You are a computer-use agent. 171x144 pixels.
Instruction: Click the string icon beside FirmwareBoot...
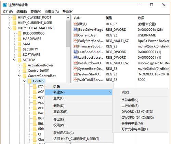pyautogui.click(x=76, y=46)
